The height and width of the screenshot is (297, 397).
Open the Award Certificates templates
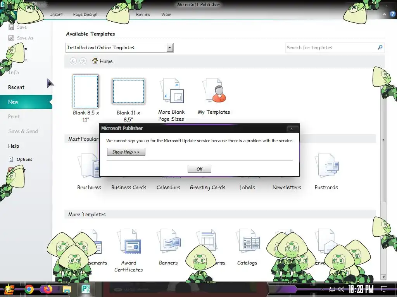click(x=129, y=251)
